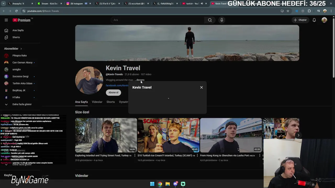This screenshot has height=188, width=335.
Task: Select the Shorts channel tab
Action: pos(110,102)
